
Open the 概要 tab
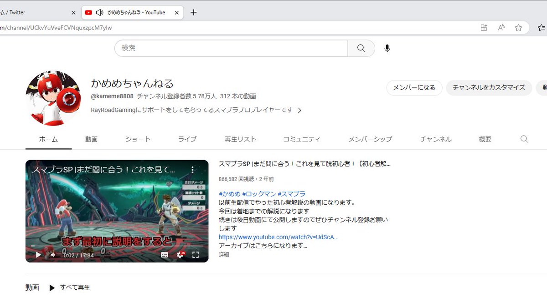[x=485, y=139]
